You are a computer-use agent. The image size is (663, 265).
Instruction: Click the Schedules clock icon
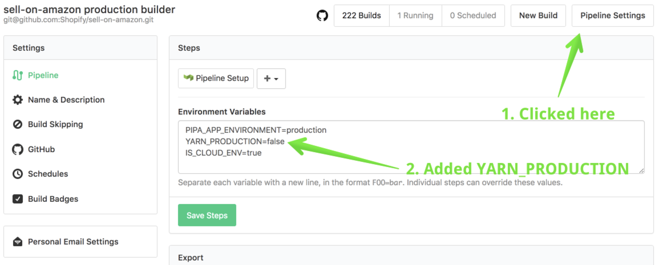(x=17, y=174)
